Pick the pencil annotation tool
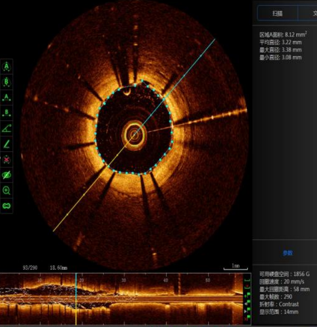 [x=7, y=143]
